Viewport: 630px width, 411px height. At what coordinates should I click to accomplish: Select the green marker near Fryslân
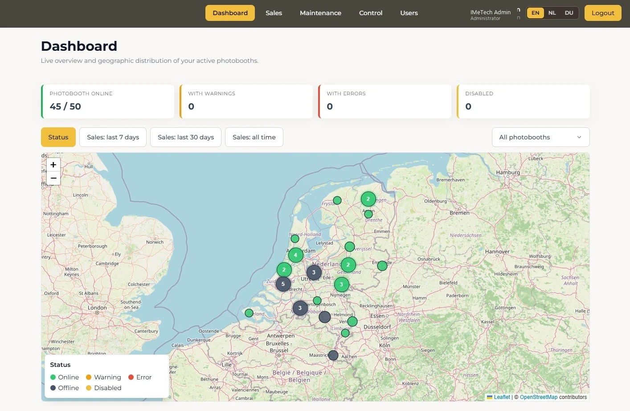click(337, 200)
